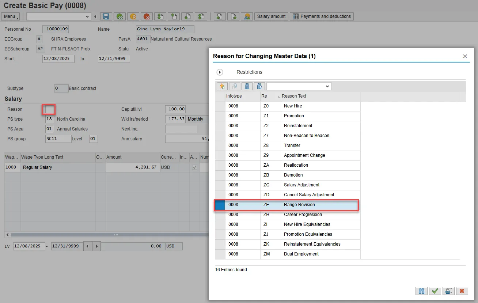Click the Payments and deductions button
Viewport: 478px width, 303px height.
(322, 16)
